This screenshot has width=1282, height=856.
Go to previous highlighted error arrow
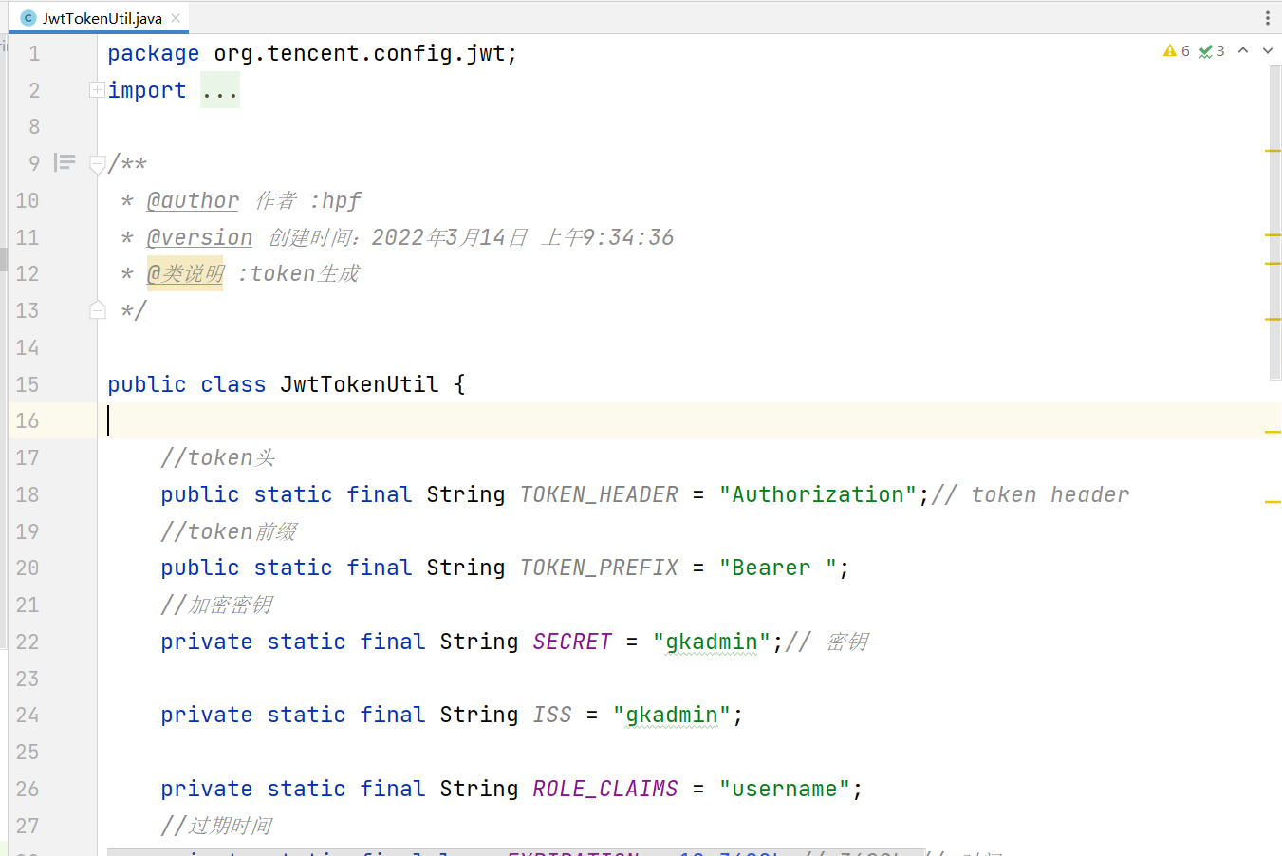1243,50
